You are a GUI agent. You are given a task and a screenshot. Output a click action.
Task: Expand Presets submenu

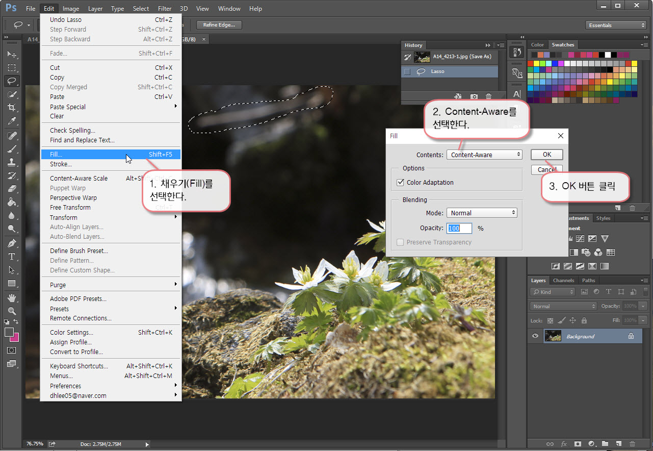(111, 309)
